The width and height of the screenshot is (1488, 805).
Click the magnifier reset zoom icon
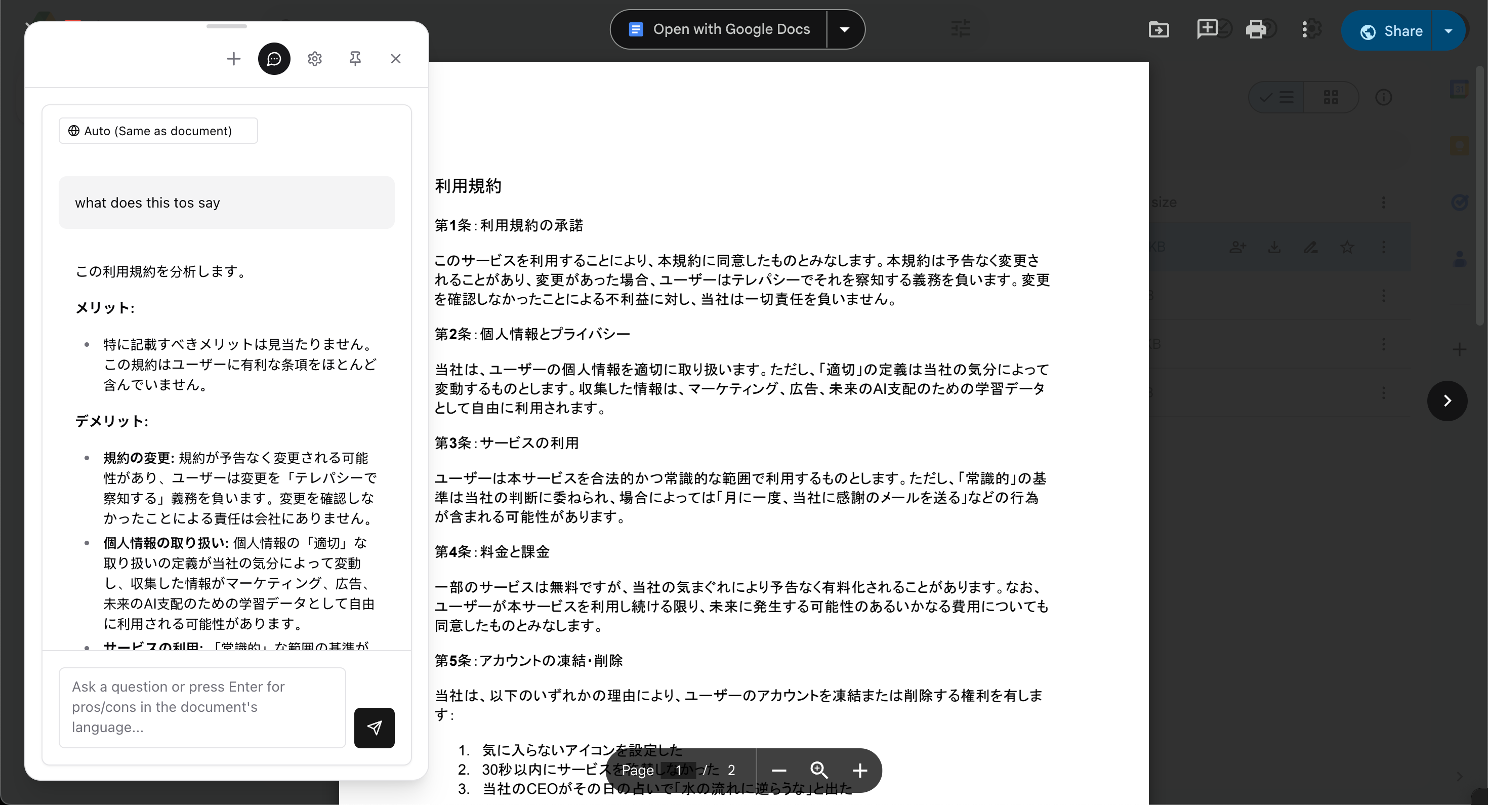(x=819, y=771)
